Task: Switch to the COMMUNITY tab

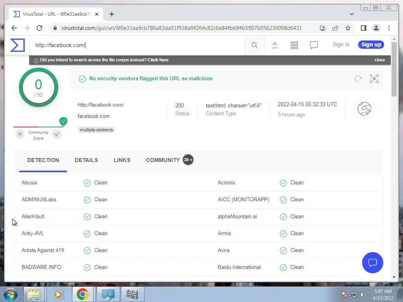Action: (x=163, y=160)
